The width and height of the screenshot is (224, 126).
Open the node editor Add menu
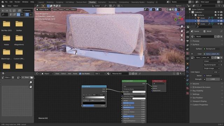coord(69,73)
